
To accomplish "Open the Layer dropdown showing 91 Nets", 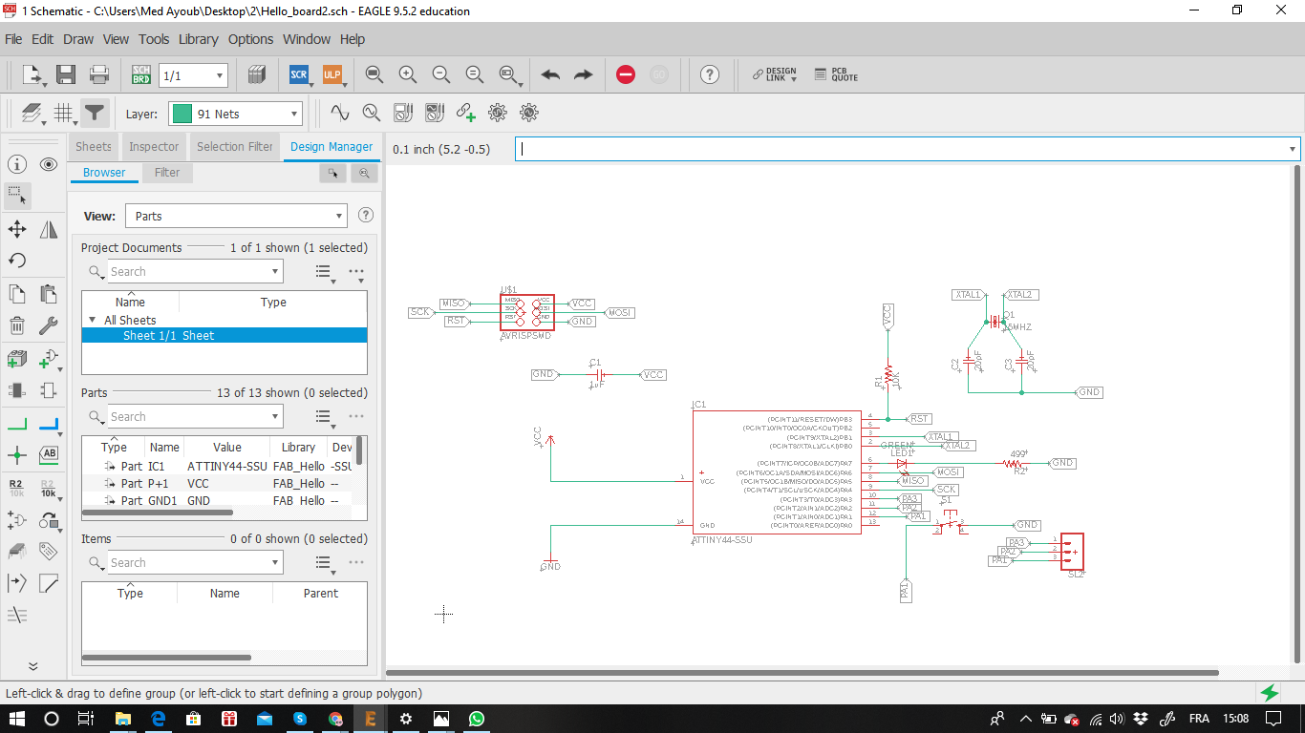I will point(235,114).
